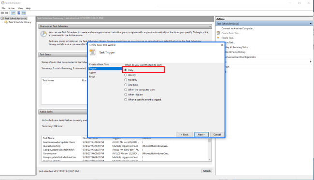The image size is (314, 180).
Task: Click the Service Account Configuration action
Action: pos(240,57)
